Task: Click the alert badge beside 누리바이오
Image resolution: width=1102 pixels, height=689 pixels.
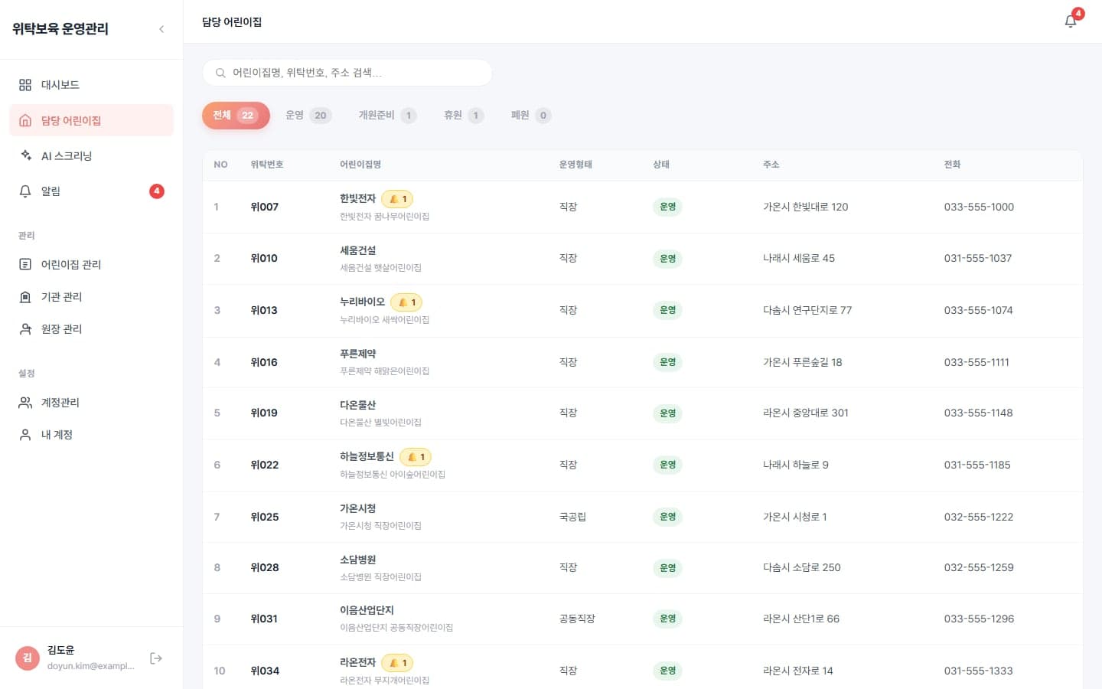Action: pyautogui.click(x=406, y=302)
